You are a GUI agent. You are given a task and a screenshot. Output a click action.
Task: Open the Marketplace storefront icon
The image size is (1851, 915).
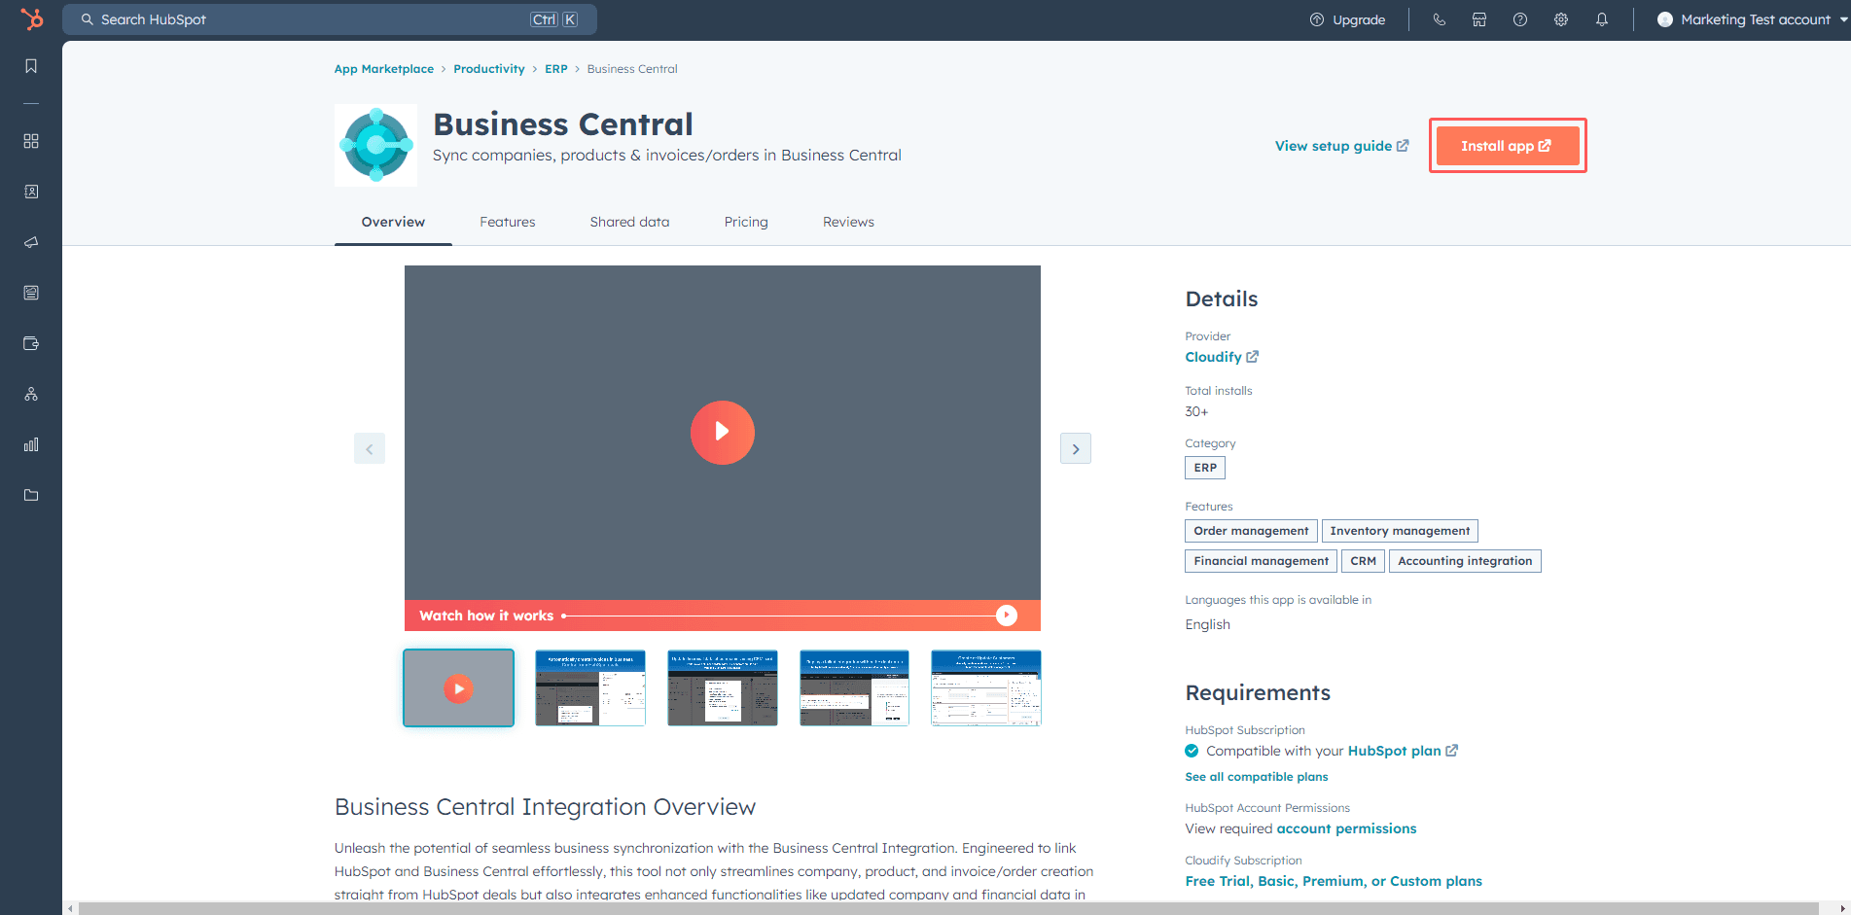(x=1479, y=19)
